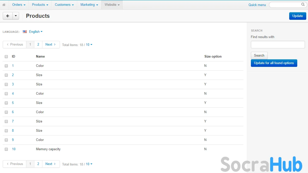Expand the English language dropdown
The height and width of the screenshot is (173, 308).
tap(36, 32)
